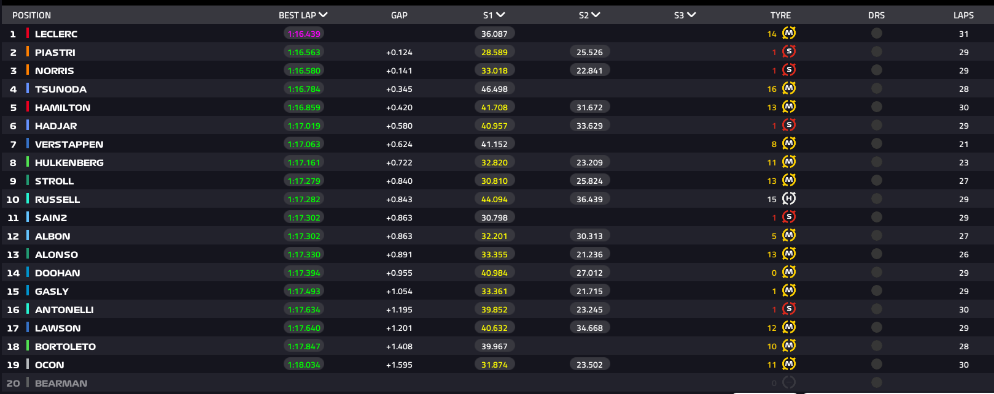Click Piastri's soft tyre icon
Viewport: 994px width, 394px height.
click(789, 51)
